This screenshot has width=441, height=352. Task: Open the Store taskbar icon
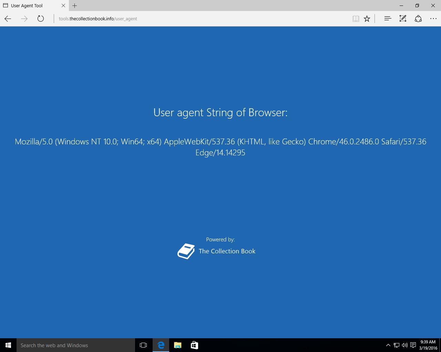[x=194, y=345]
